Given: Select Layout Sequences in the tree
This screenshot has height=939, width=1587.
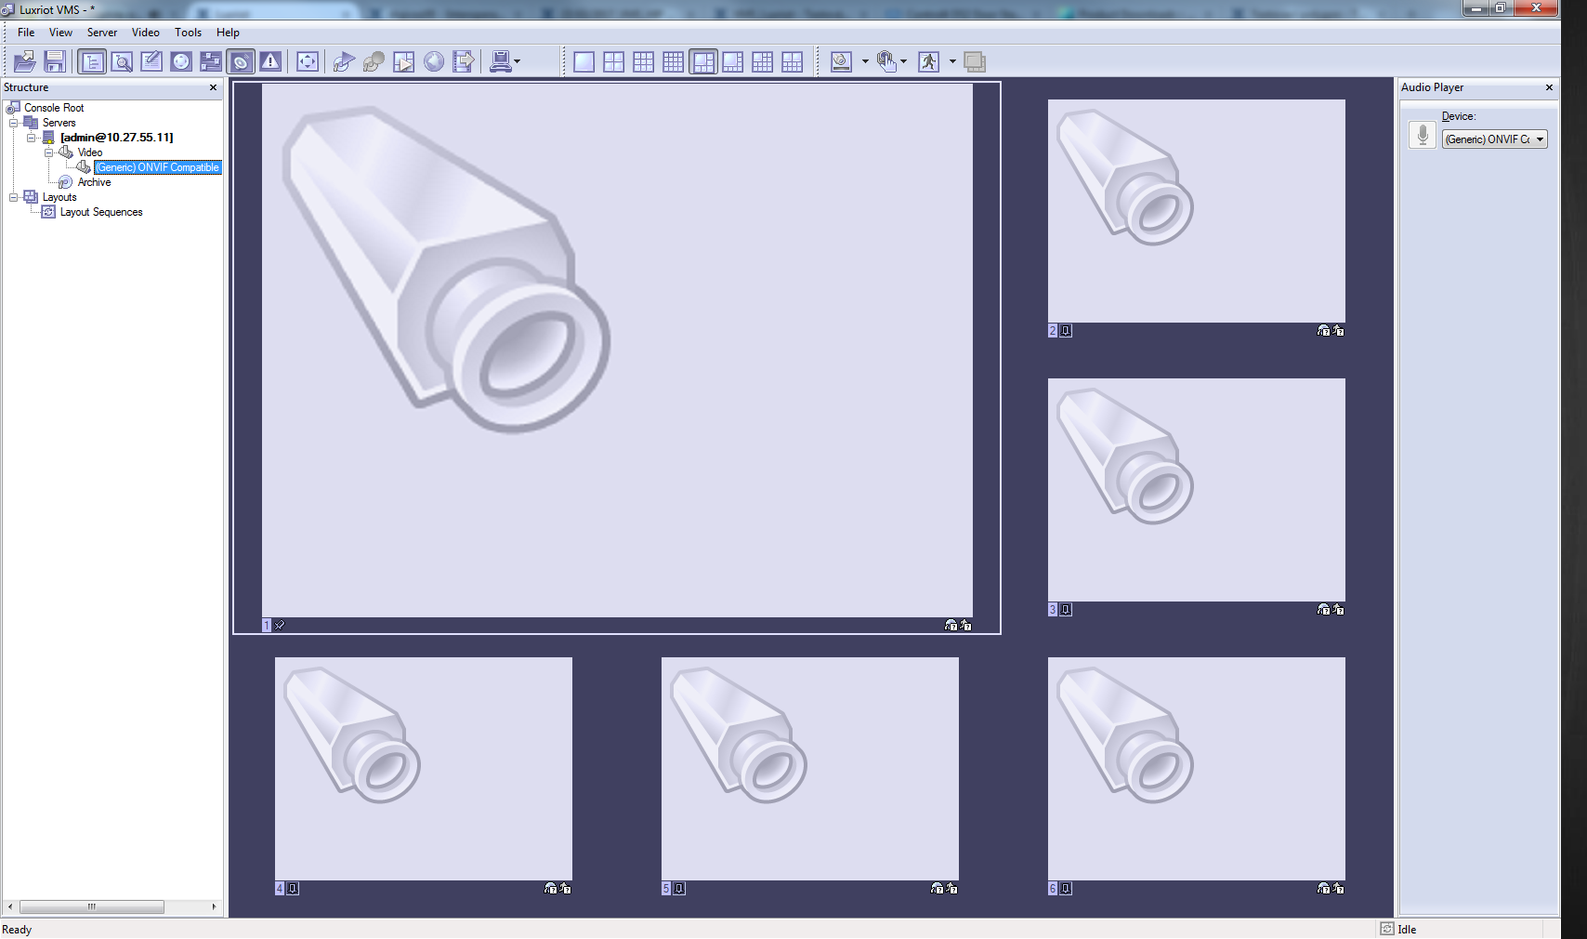Looking at the screenshot, I should pos(100,212).
